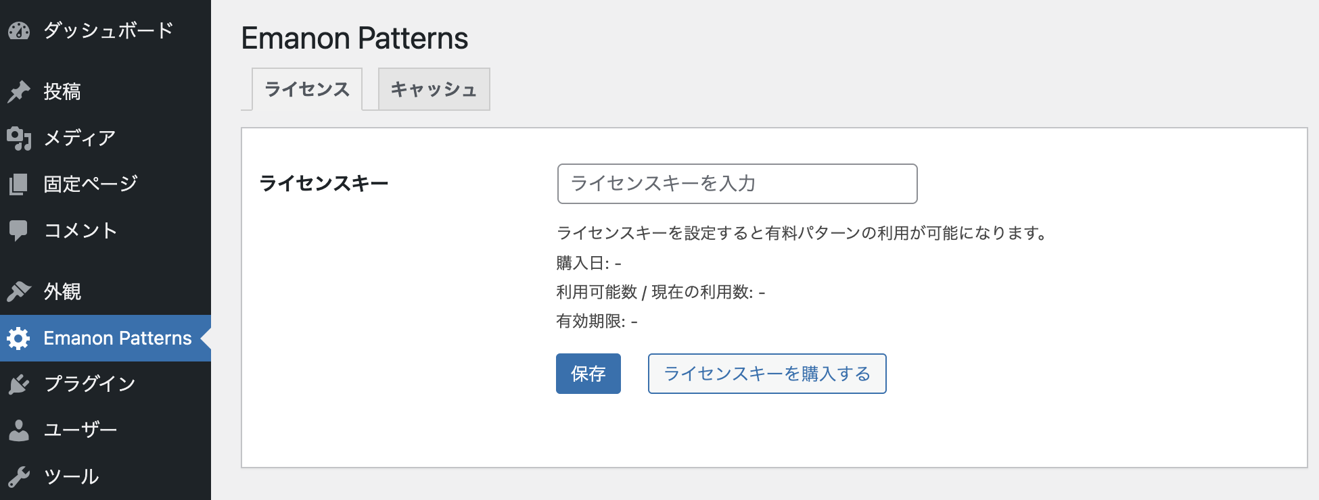Click the pushpin icon for 投稿
This screenshot has height=500, width=1319.
click(x=19, y=91)
